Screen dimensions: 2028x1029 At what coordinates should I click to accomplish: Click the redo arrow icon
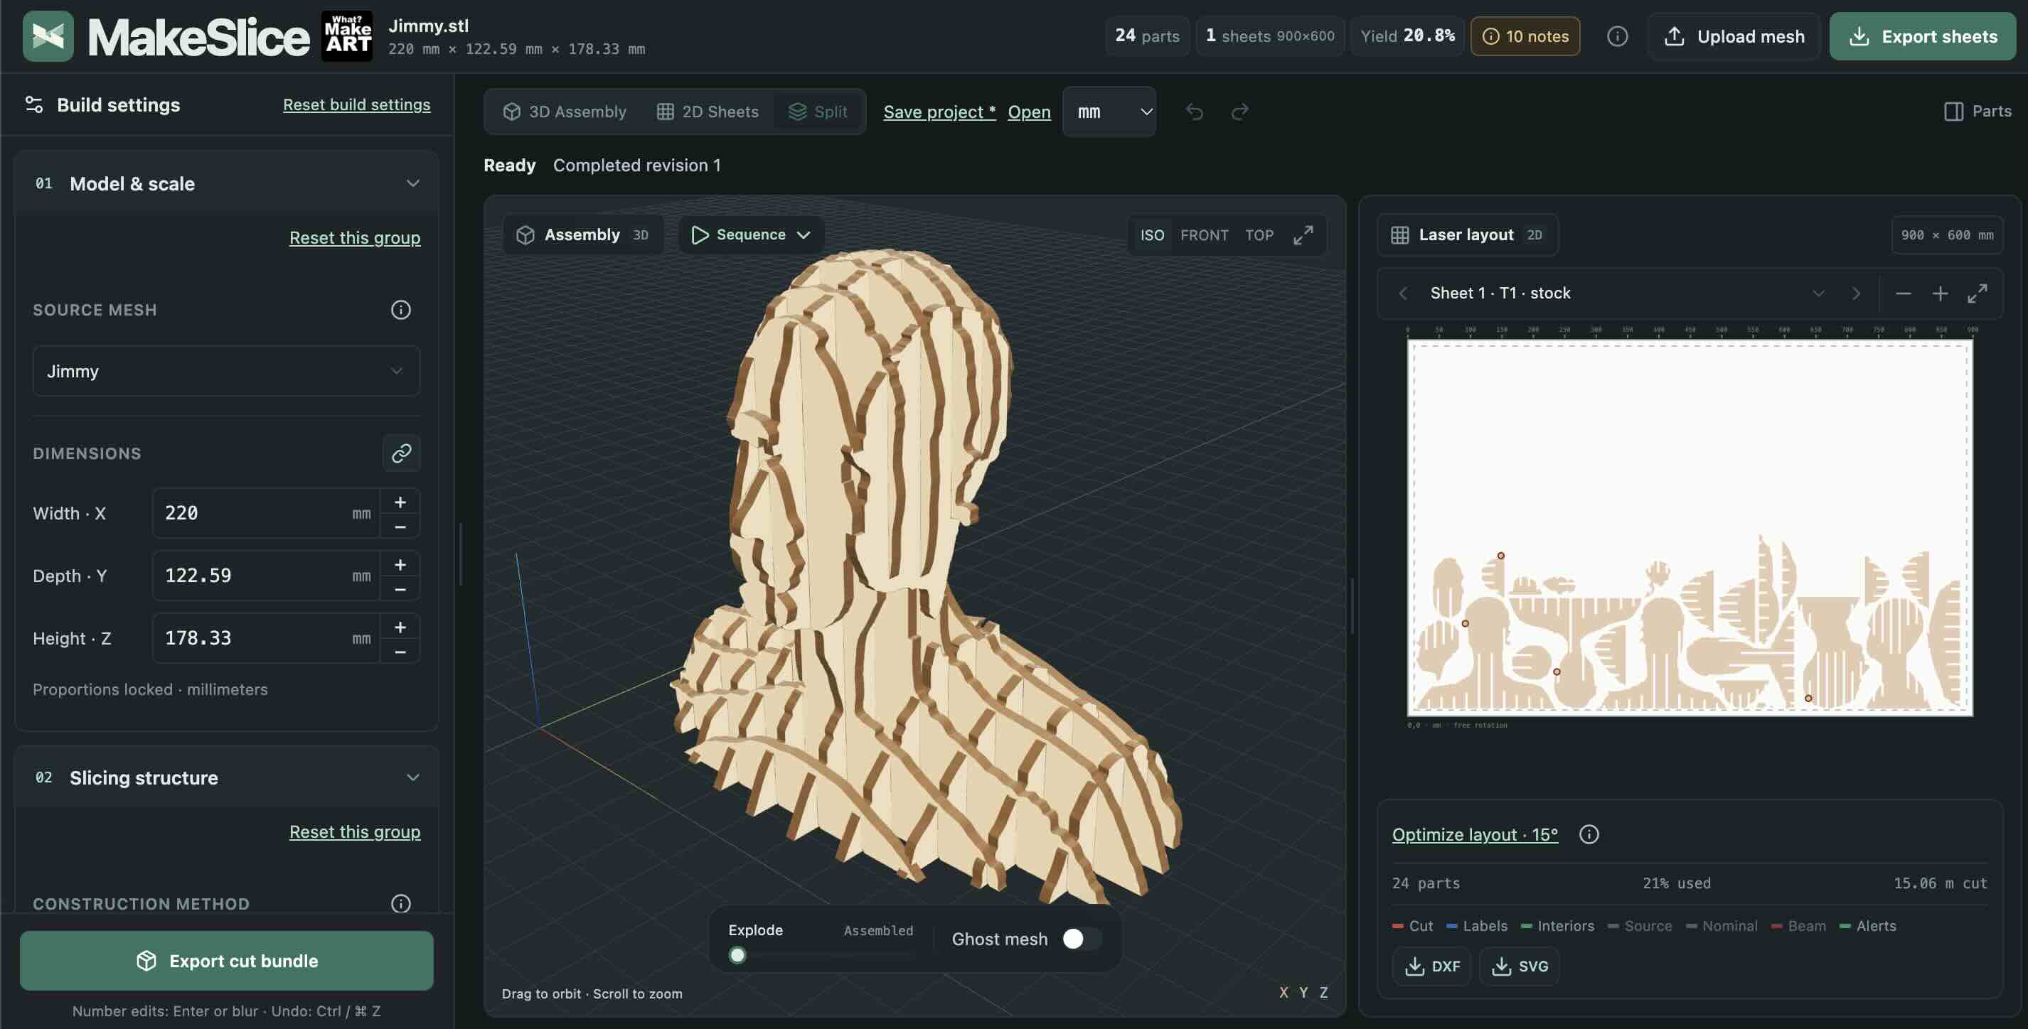[x=1240, y=112]
